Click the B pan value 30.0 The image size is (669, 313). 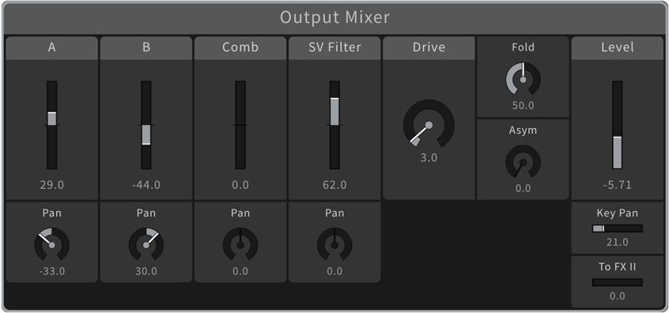point(146,271)
